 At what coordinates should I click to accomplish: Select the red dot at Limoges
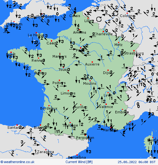pyautogui.click(x=68, y=91)
